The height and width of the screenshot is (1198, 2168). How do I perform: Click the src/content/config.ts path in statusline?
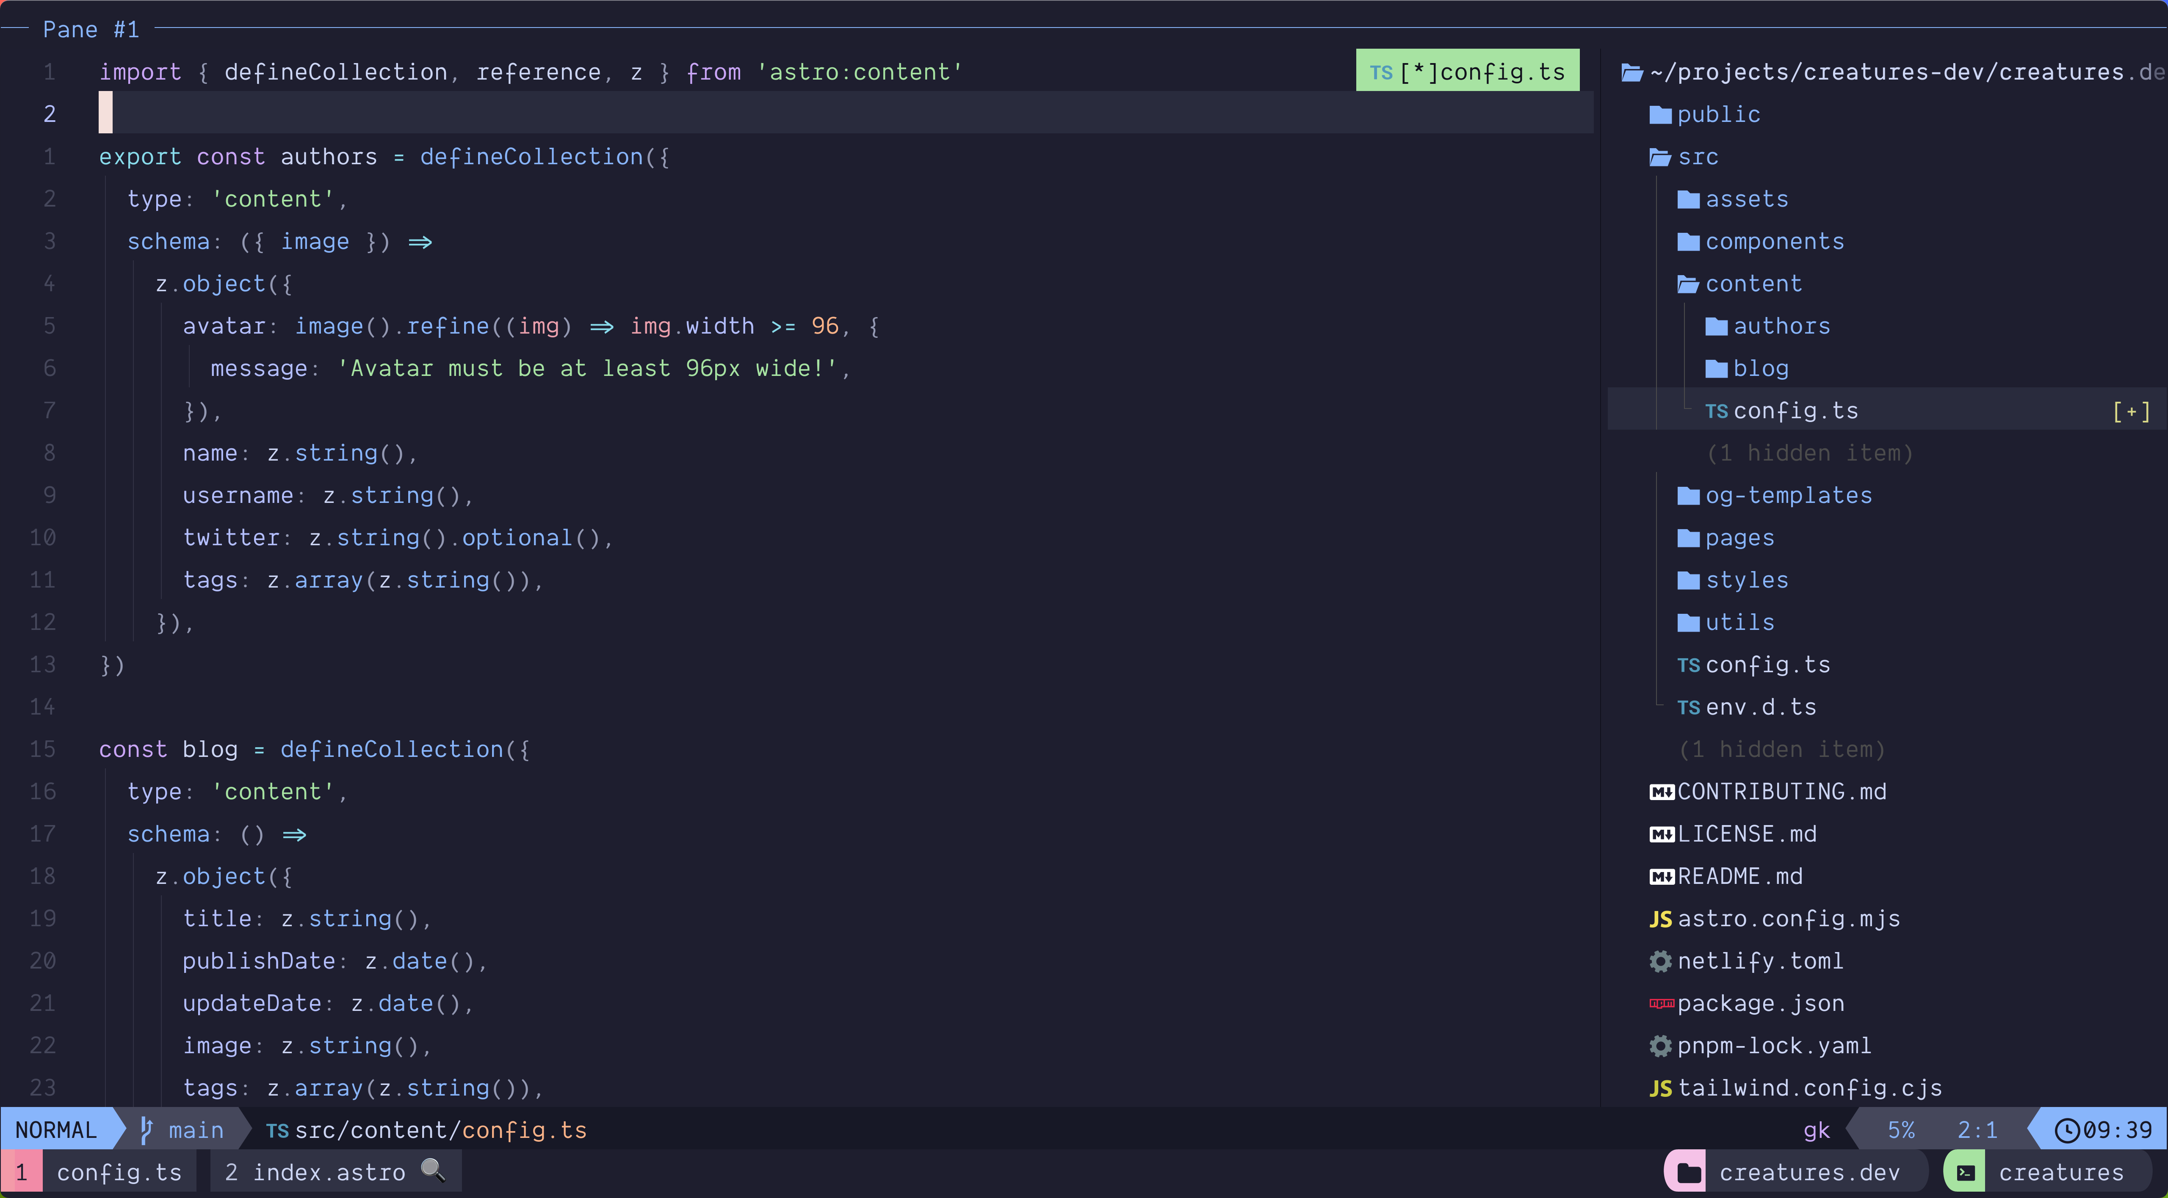pyautogui.click(x=441, y=1130)
